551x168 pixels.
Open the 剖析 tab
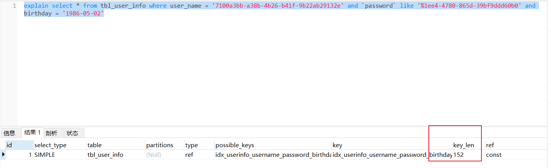click(x=51, y=133)
